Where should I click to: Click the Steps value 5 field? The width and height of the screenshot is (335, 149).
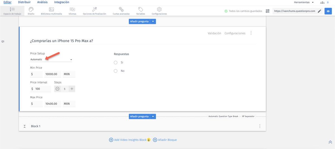[65, 89]
